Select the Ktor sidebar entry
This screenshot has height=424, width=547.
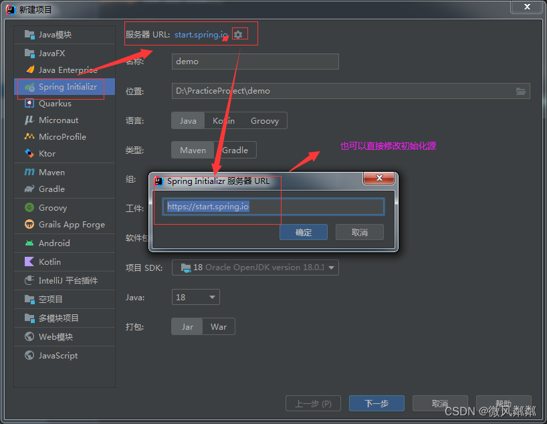(65, 154)
